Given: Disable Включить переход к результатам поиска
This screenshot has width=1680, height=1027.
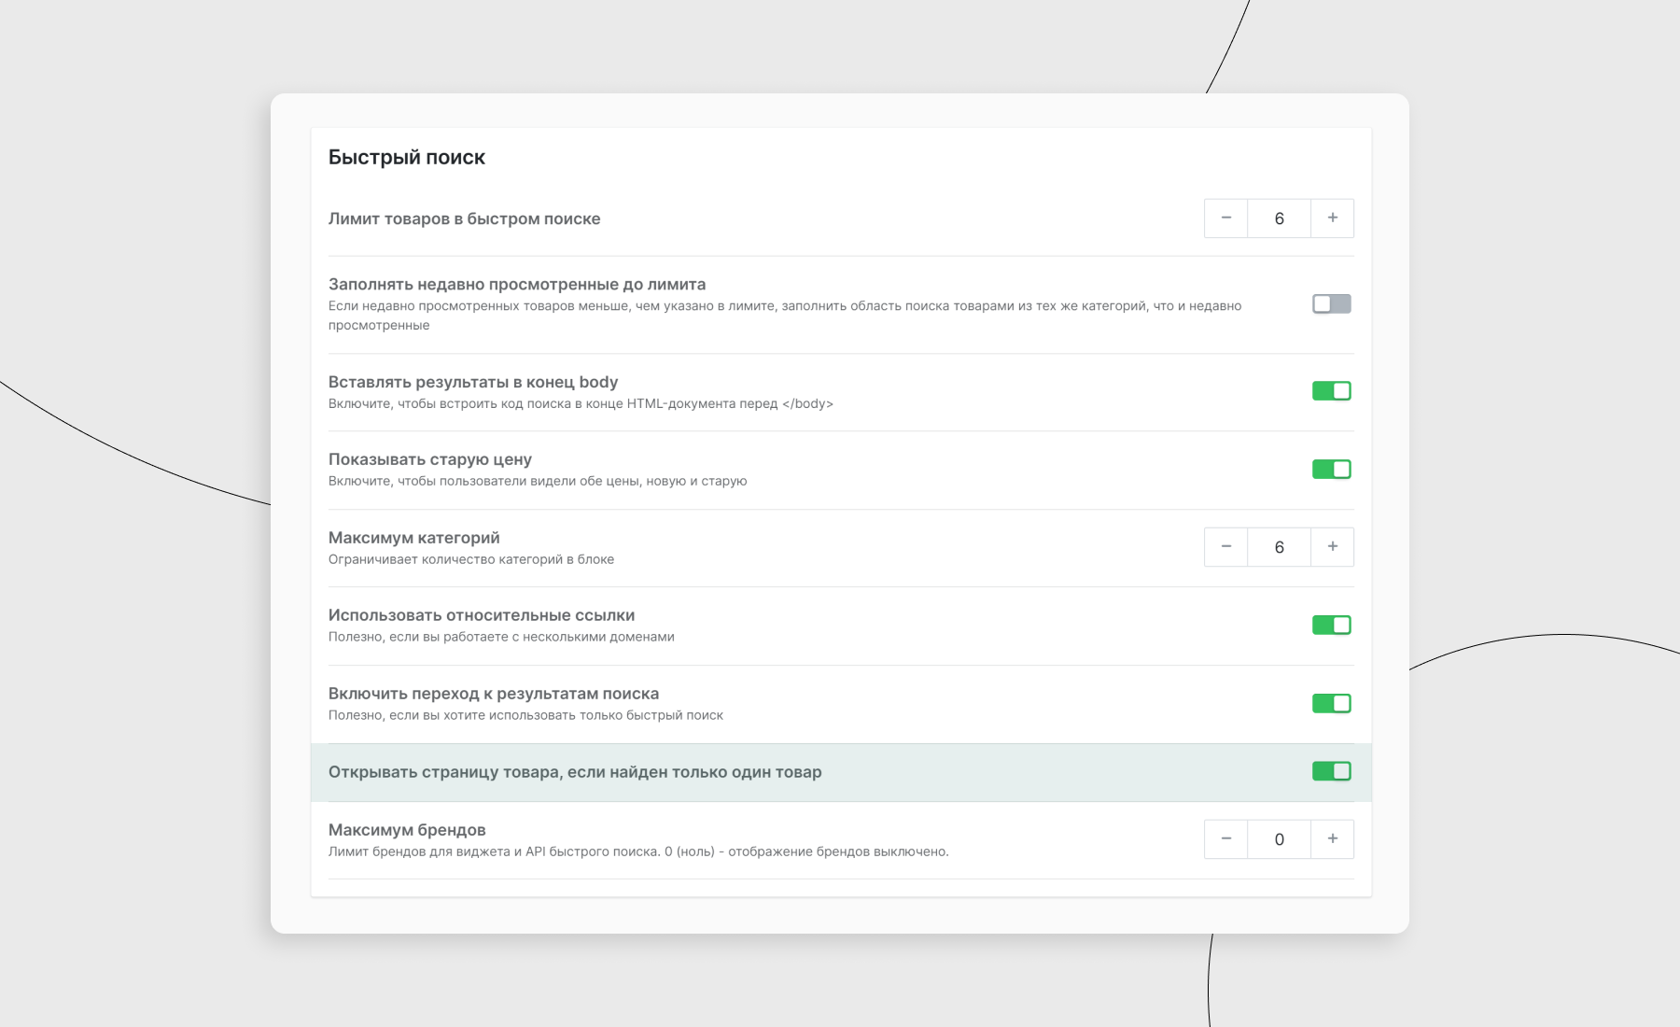Looking at the screenshot, I should [1331, 704].
